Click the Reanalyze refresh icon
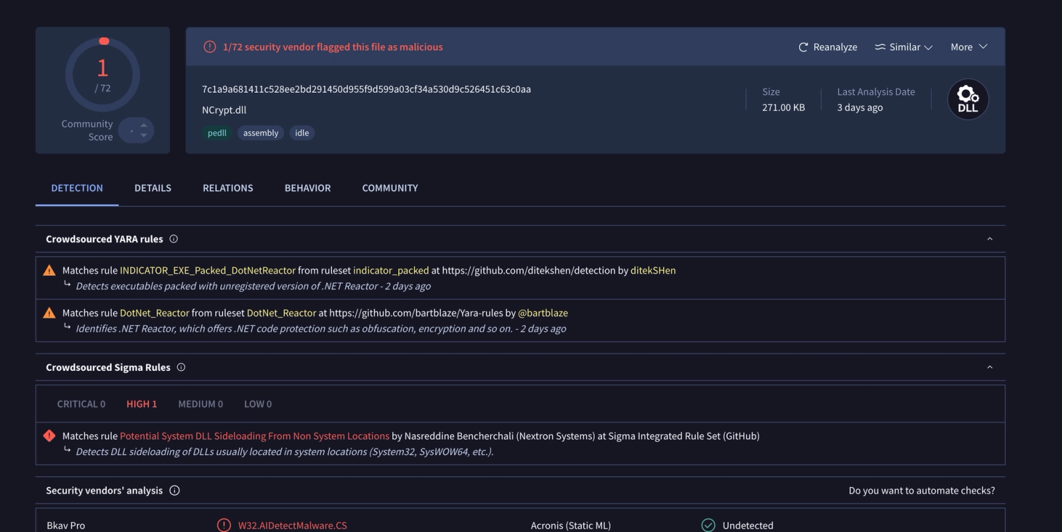Screen dimensions: 1062x532 [x=803, y=47]
